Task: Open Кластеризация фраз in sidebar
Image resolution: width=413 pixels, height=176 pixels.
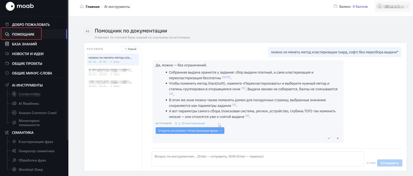Action: [x=35, y=142]
